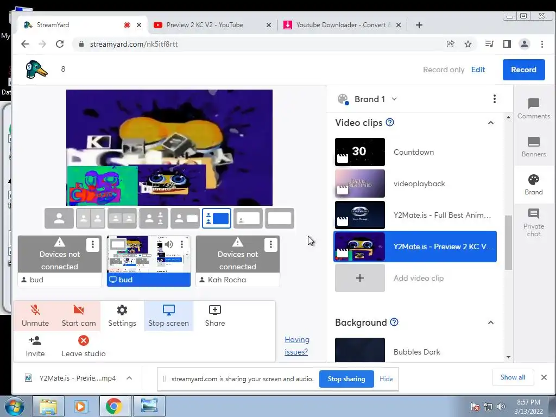This screenshot has height=417, width=556.
Task: Open Chrome profile menu
Action: [524, 44]
